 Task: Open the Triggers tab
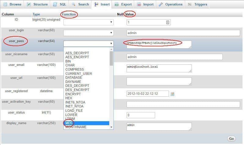click(197, 4)
